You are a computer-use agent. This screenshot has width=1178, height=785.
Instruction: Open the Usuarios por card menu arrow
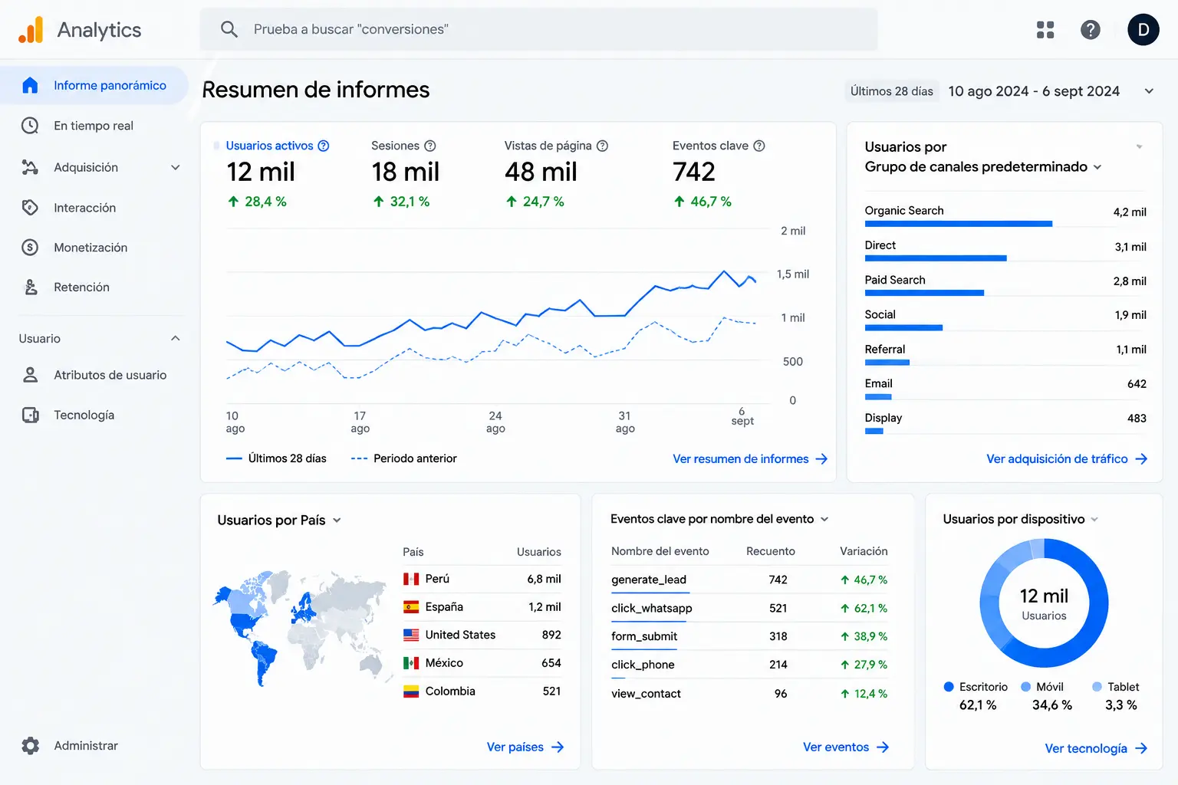click(x=1140, y=146)
